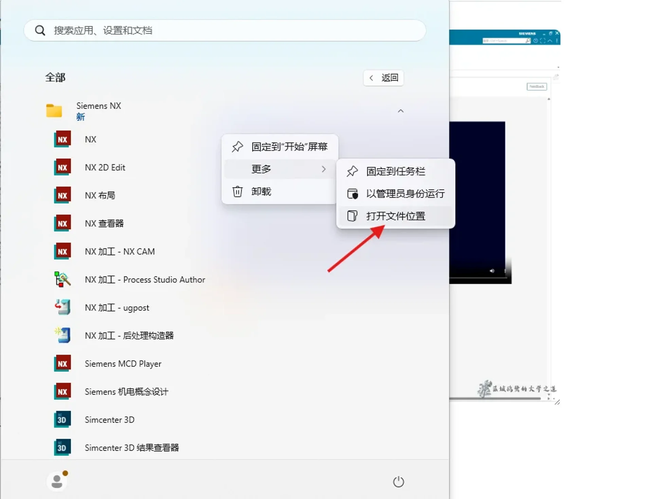Launch the NX application
652x499 pixels.
[90, 139]
